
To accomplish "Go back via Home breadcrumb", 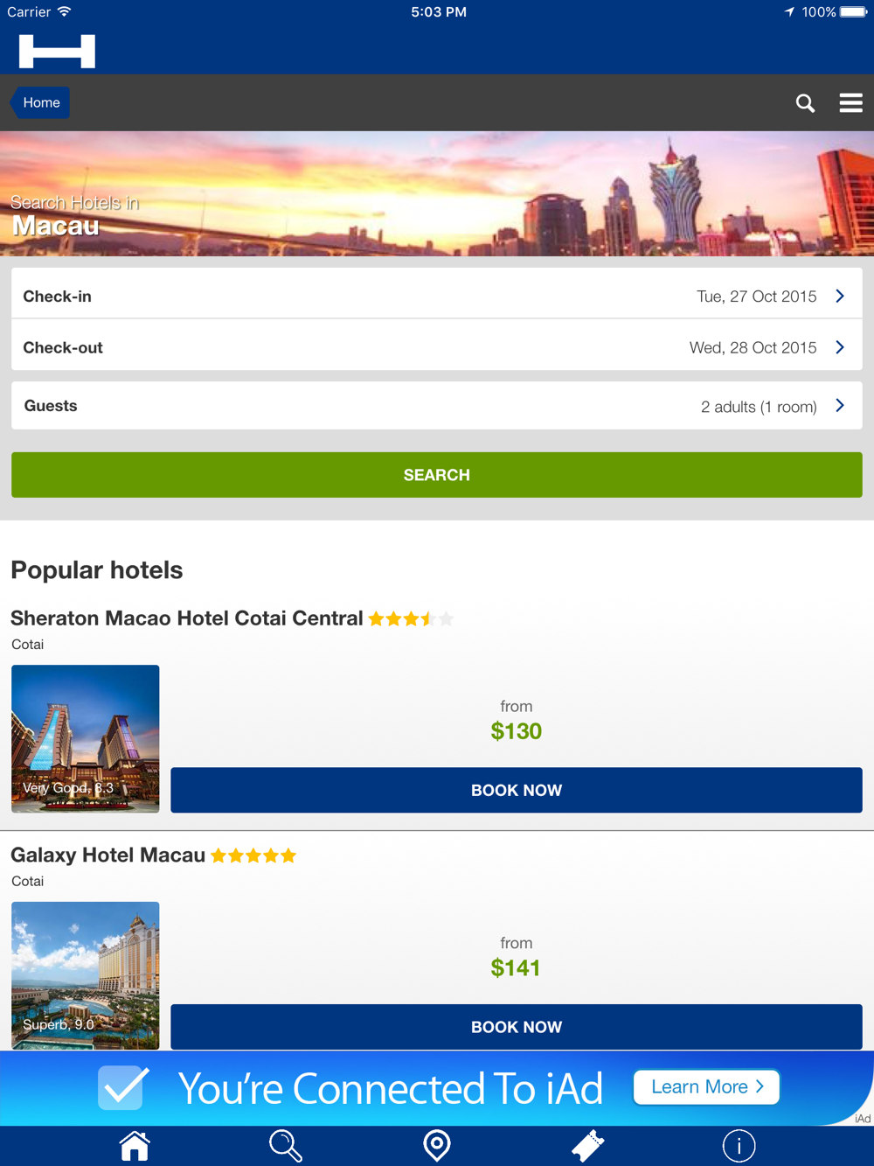I will 40,103.
